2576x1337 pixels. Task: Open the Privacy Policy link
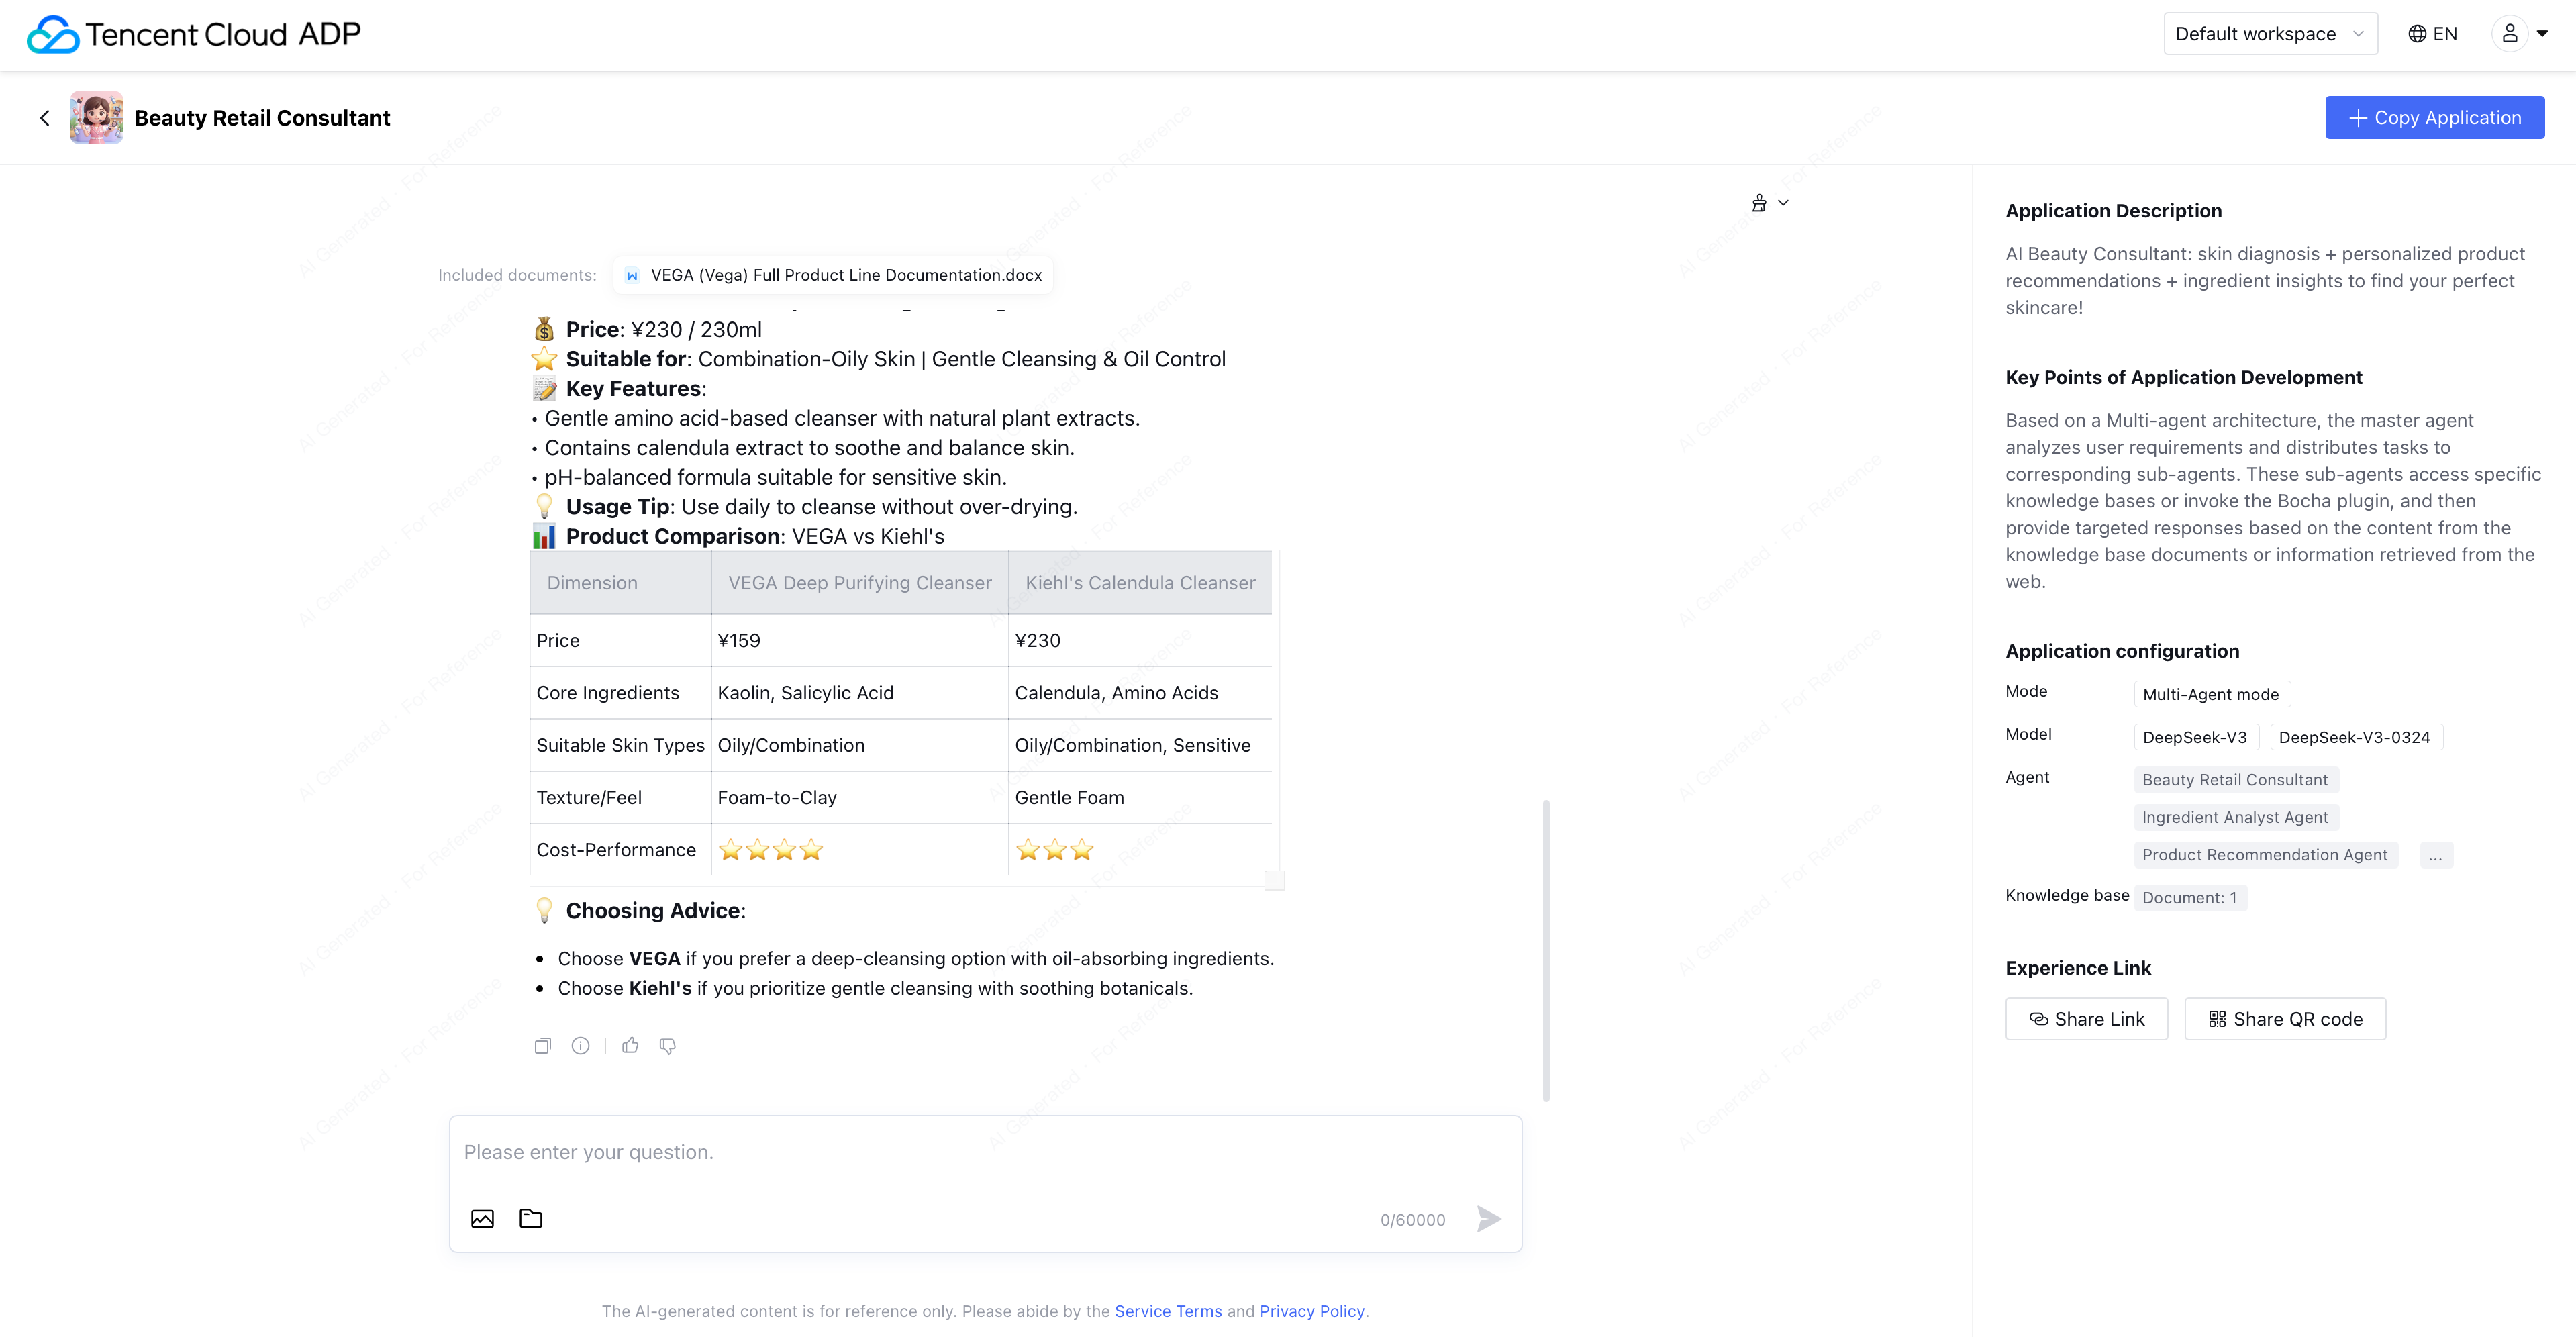[1311, 1311]
